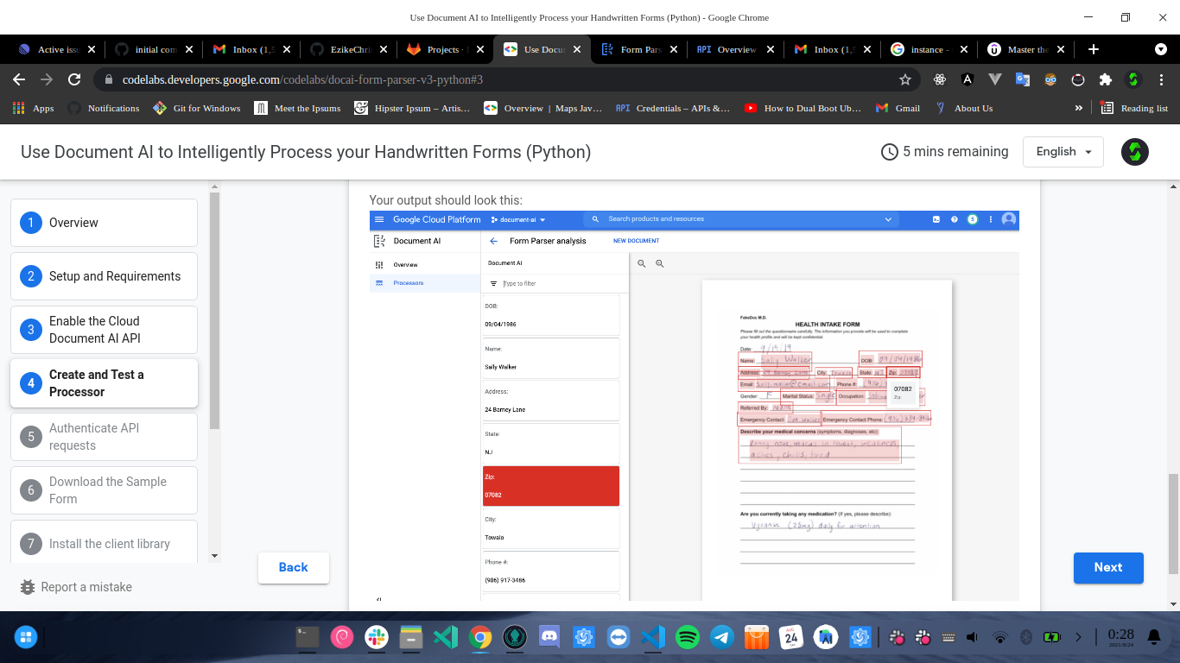Go to step 6 Download the Sample Form
The width and height of the screenshot is (1180, 663).
104,490
